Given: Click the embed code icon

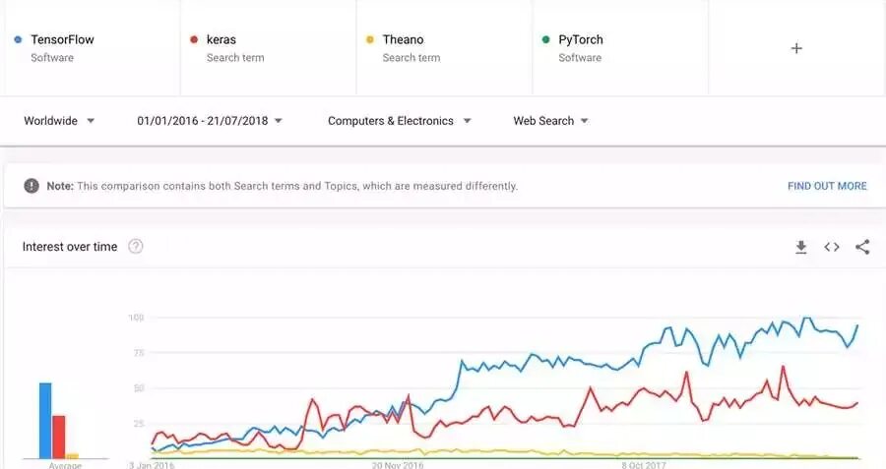Looking at the screenshot, I should point(832,247).
